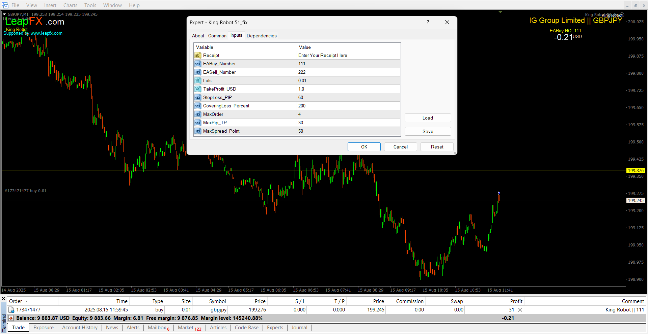Open the Charts menu
The height and width of the screenshot is (334, 648).
pos(70,5)
